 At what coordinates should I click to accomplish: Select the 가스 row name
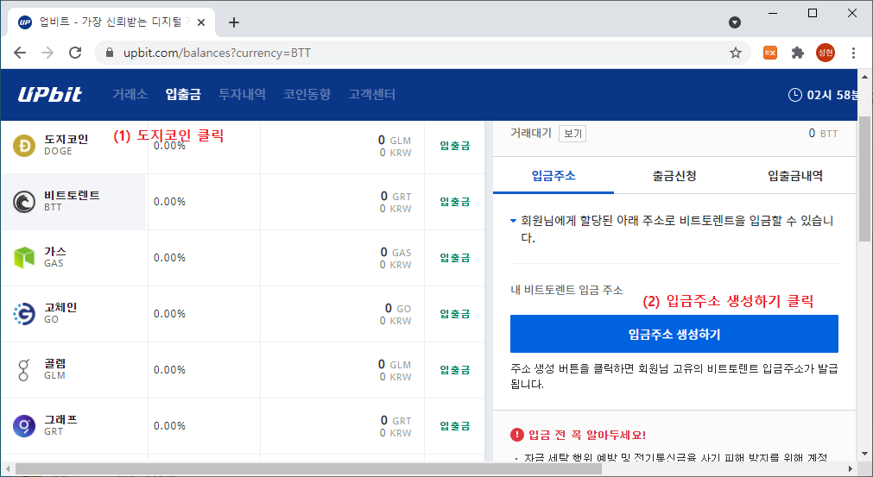pyautogui.click(x=55, y=251)
